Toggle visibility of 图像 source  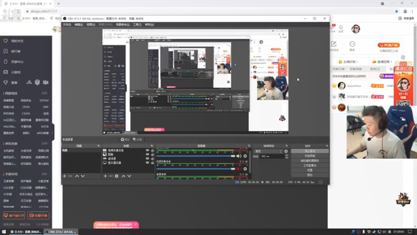148,155
